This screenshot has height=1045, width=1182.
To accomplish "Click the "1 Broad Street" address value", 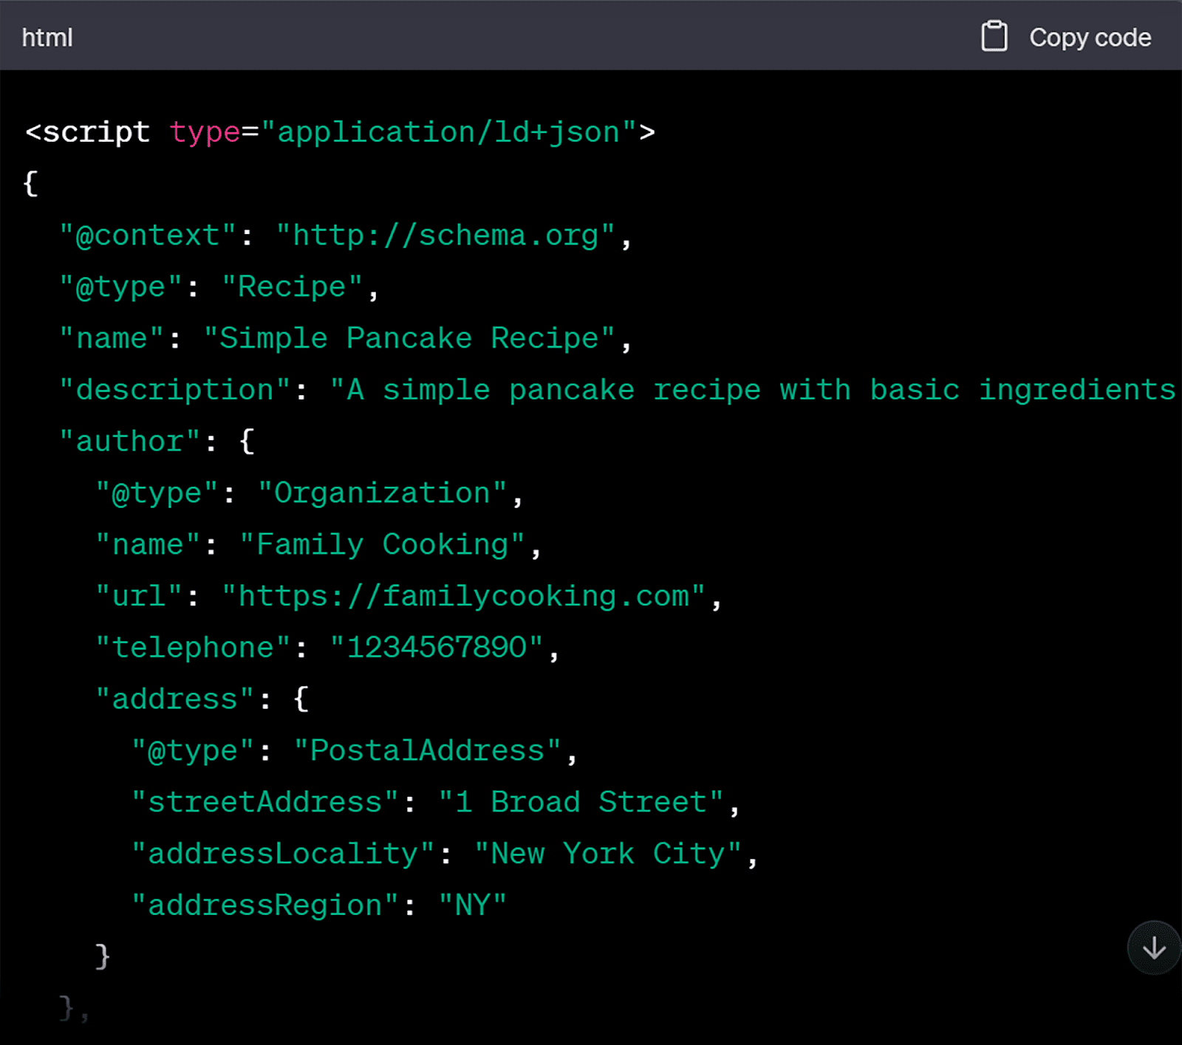I will pyautogui.click(x=587, y=801).
